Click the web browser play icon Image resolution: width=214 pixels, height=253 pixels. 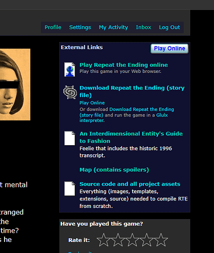[x=69, y=69]
